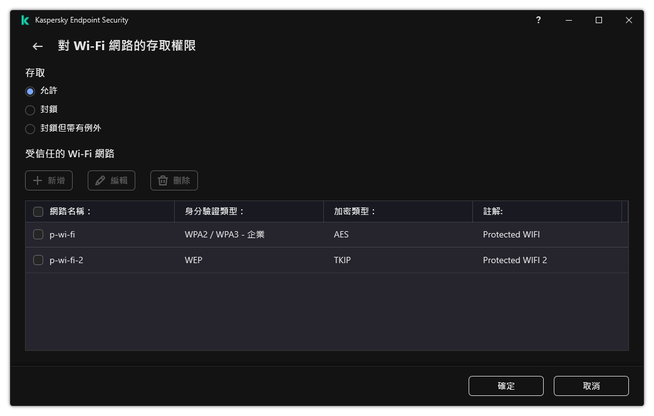Minimize the Kaspersky window
Screen dimensions: 654x416
[x=569, y=20]
